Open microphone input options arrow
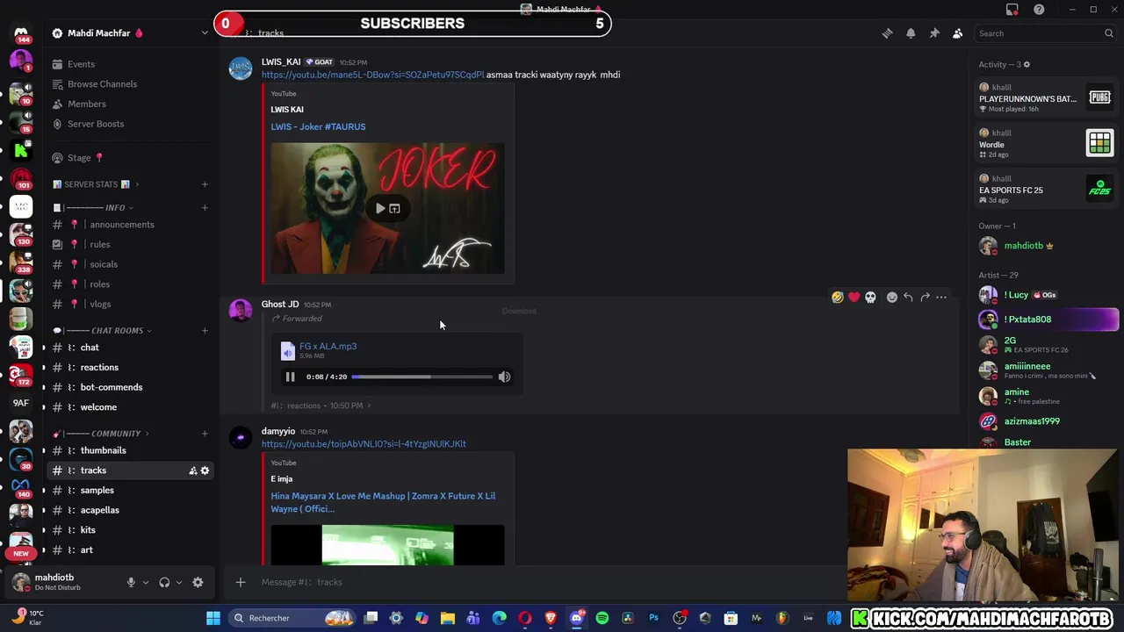The image size is (1124, 632). click(146, 582)
